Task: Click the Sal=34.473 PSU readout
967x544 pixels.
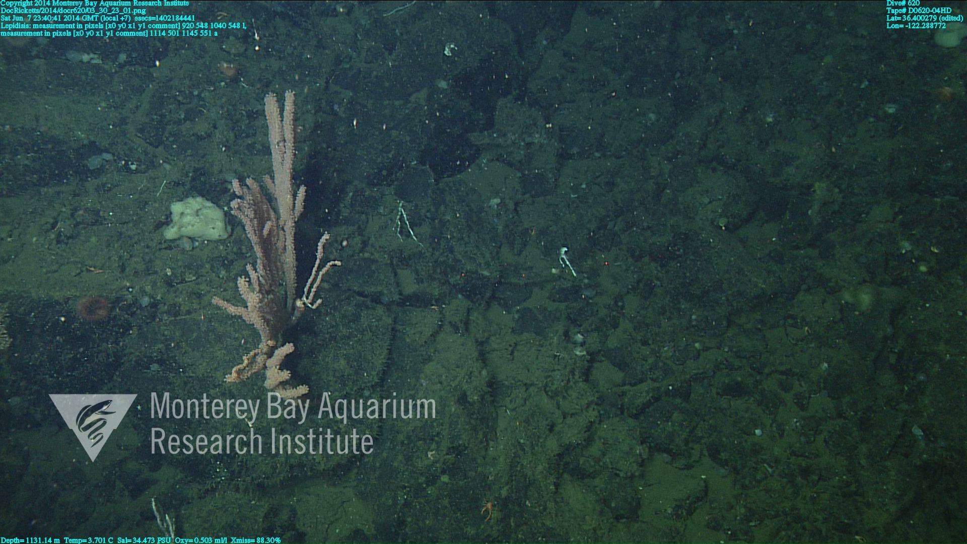Action: (x=144, y=540)
